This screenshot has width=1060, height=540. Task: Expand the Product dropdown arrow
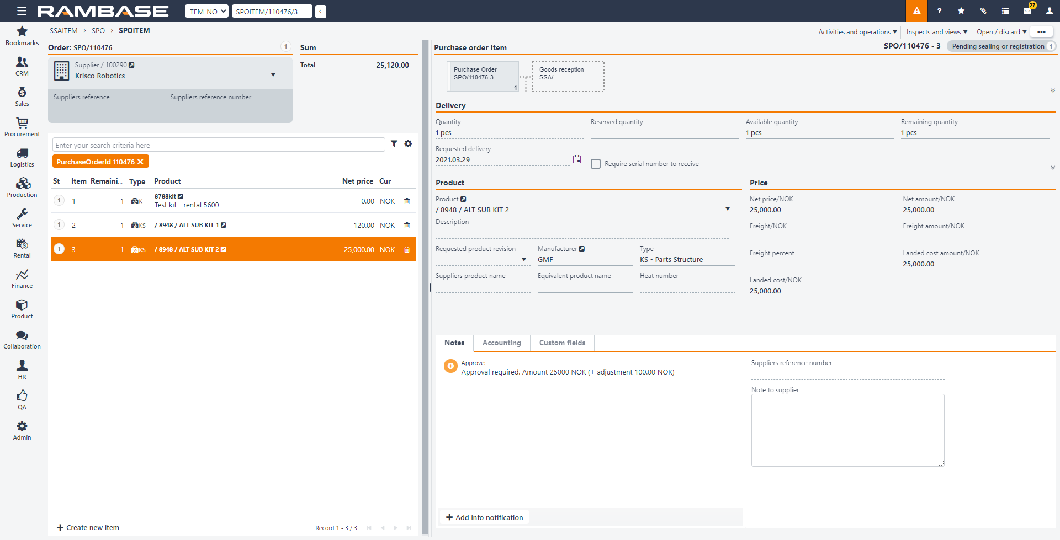coord(728,209)
